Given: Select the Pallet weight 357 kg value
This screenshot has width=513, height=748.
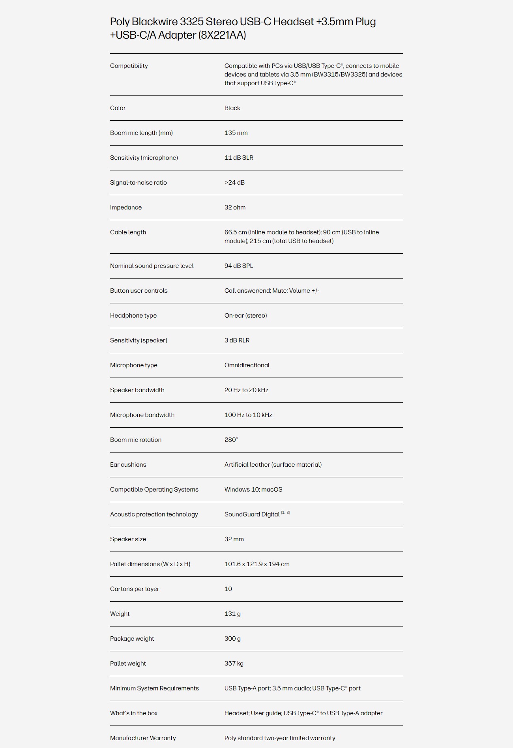Looking at the screenshot, I should pos(234,664).
